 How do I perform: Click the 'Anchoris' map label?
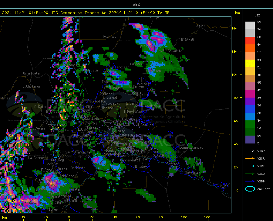click(78, 168)
